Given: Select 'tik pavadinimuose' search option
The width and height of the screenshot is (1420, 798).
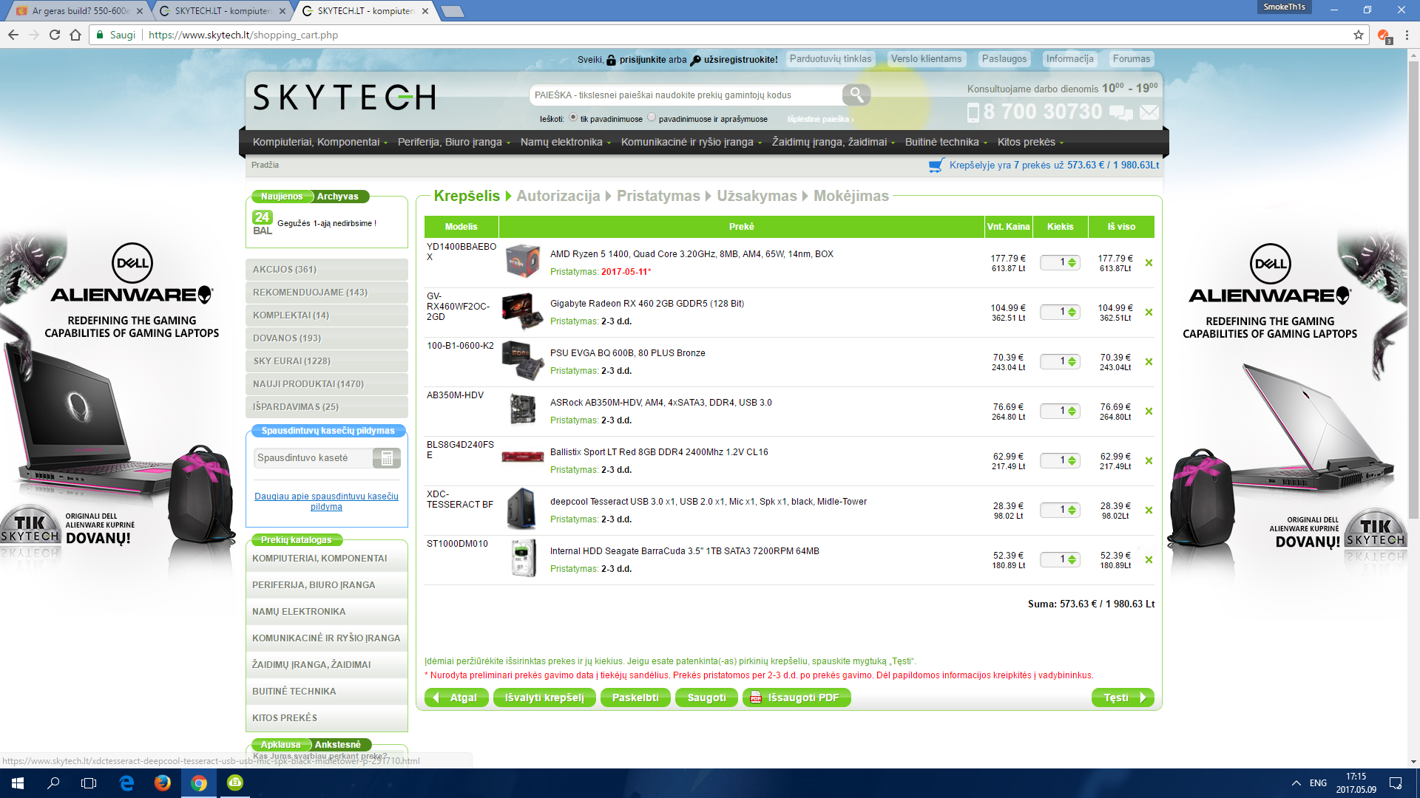Looking at the screenshot, I should [573, 117].
